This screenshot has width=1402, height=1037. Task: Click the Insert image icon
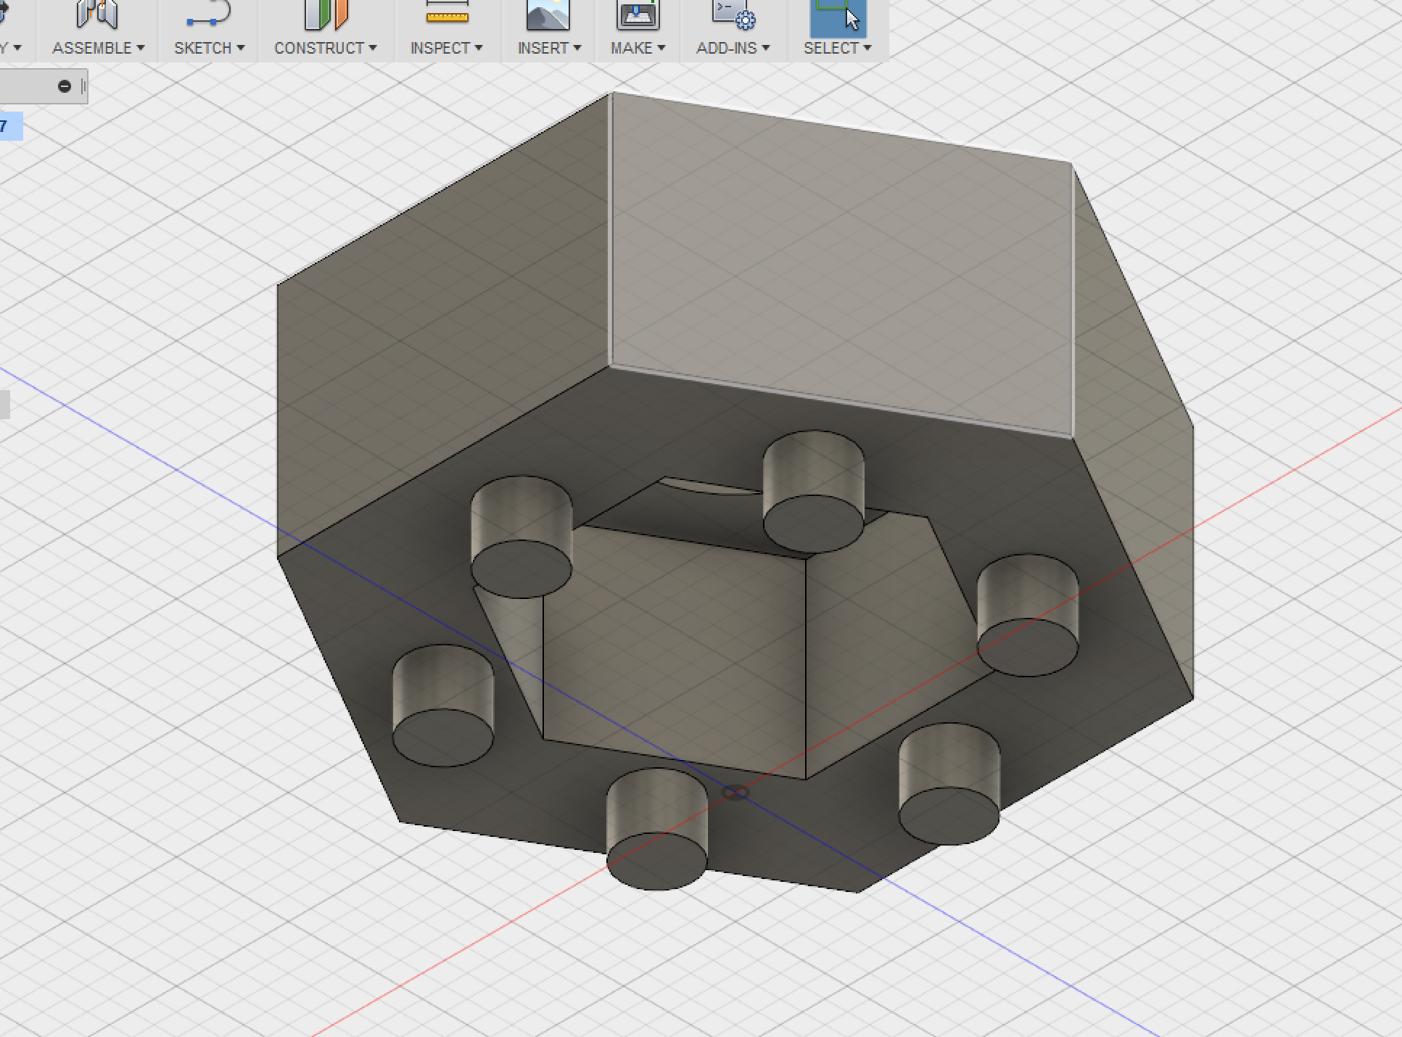548,15
